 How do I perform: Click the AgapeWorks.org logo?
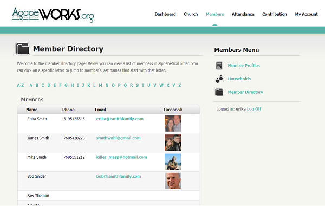(x=53, y=15)
